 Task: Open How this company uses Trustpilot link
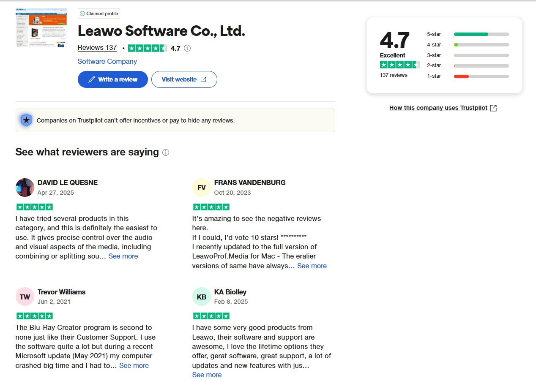tap(443, 108)
